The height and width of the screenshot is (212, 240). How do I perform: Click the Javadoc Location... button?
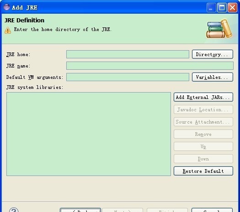(x=203, y=109)
